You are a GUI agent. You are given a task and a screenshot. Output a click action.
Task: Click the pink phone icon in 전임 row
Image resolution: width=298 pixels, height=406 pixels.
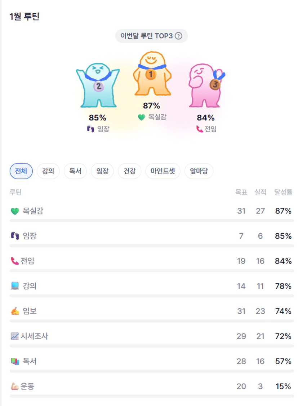14,261
